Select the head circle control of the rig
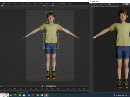130x97 pixels. (51, 12)
